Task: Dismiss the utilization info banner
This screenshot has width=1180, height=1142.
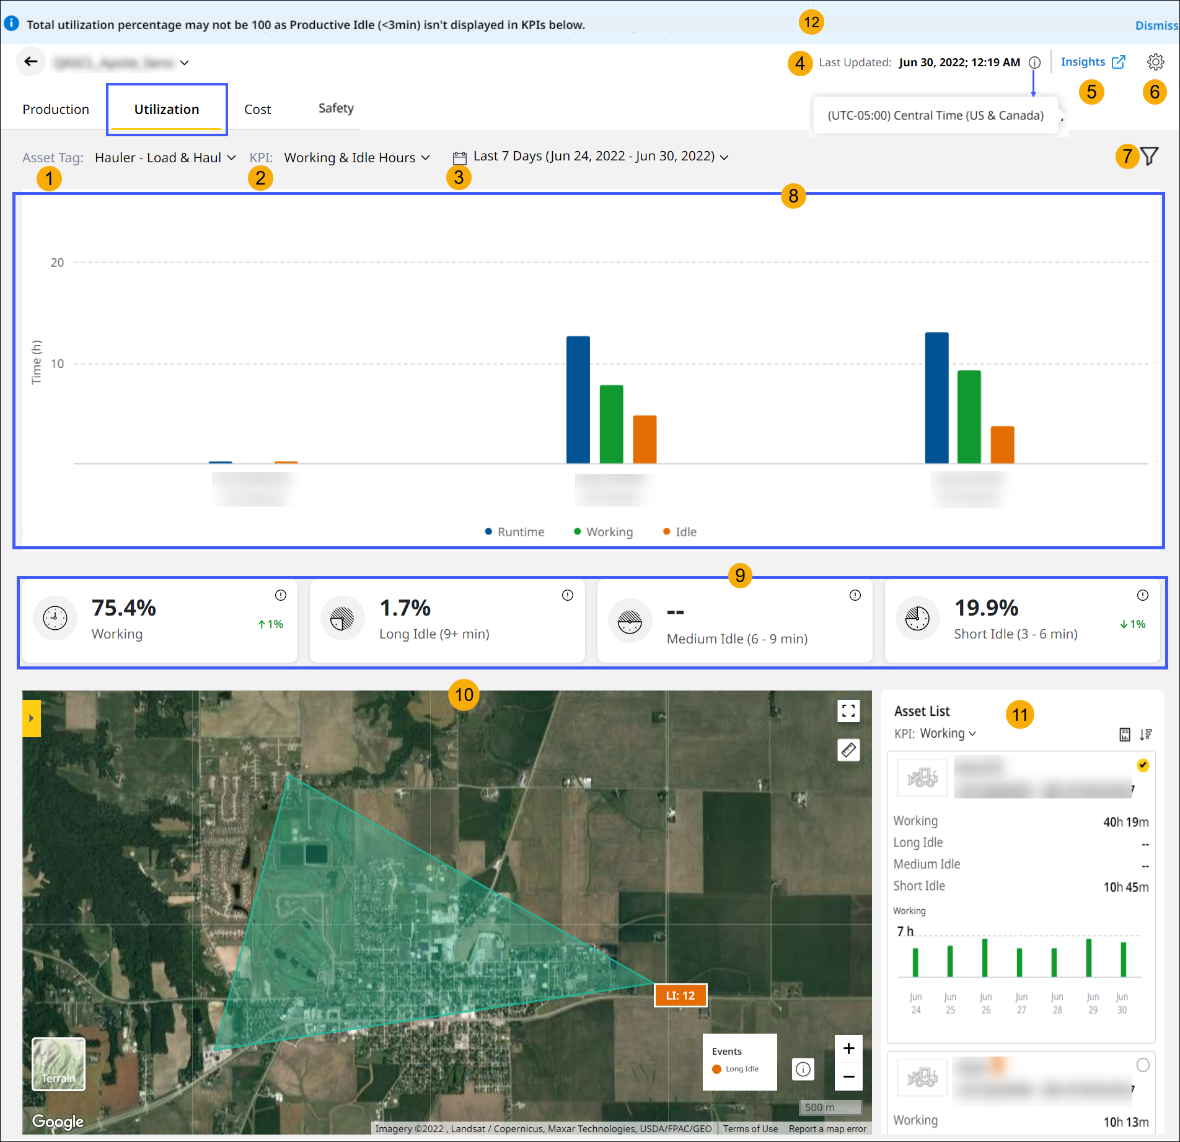Action: (x=1156, y=25)
